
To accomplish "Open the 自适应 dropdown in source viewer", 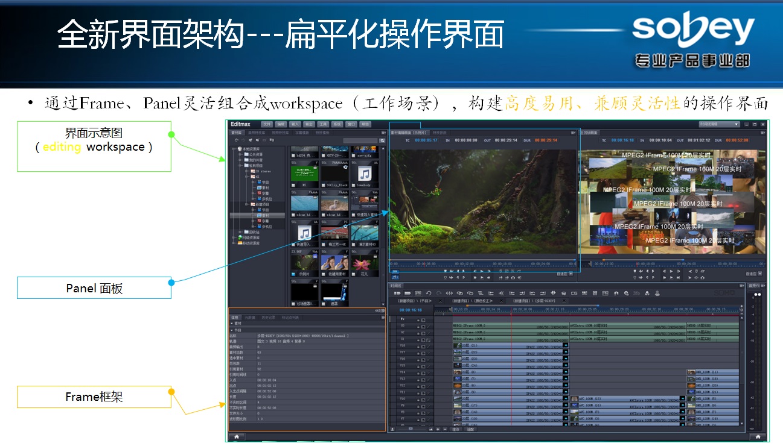I will pyautogui.click(x=570, y=274).
